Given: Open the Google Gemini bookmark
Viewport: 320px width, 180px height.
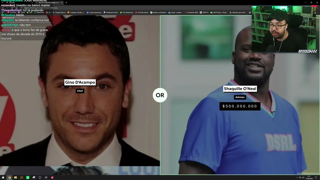Looking at the screenshot, I should (59, 12).
